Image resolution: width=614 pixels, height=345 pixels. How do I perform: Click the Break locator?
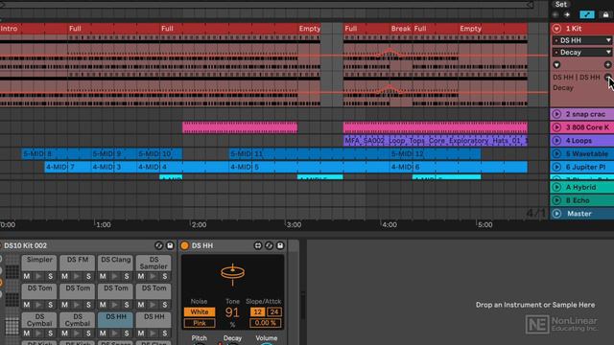401,29
